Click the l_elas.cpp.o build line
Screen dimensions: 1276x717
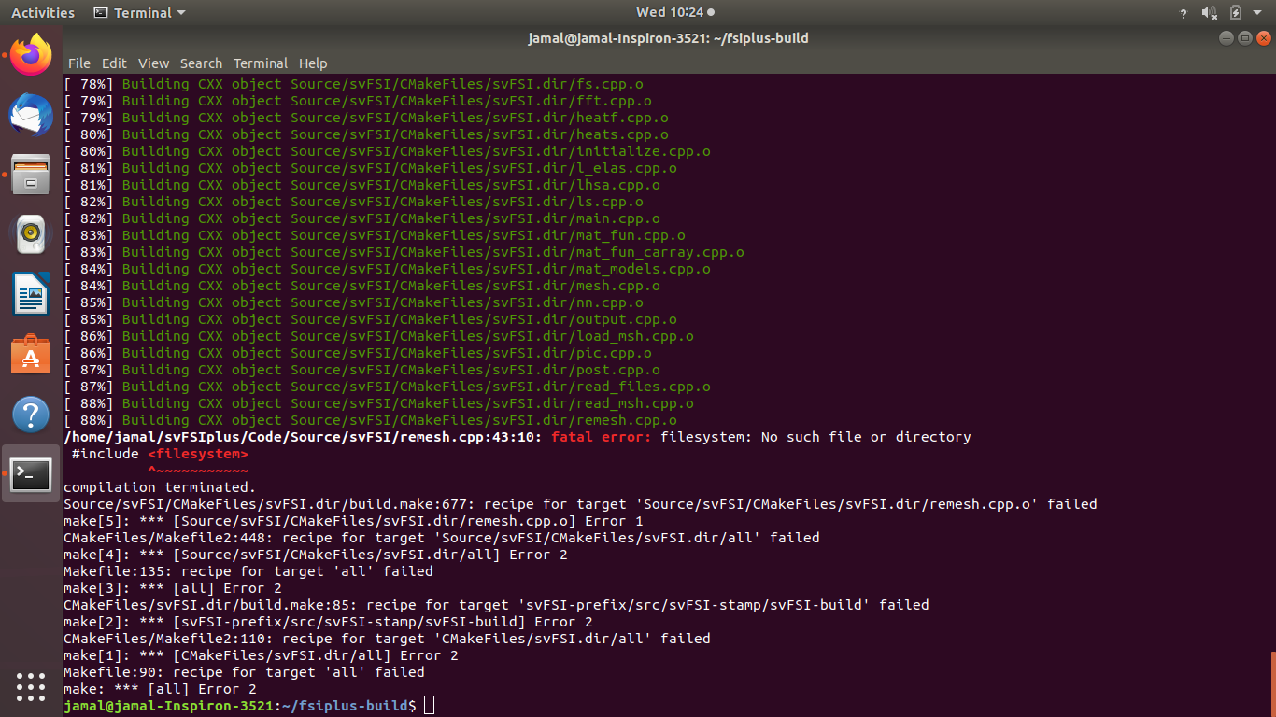click(370, 168)
